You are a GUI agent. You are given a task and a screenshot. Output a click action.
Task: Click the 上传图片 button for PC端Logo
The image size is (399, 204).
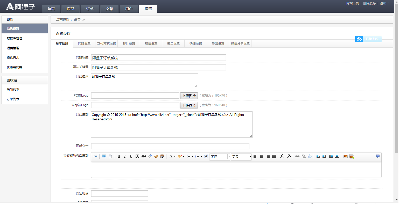click(189, 96)
